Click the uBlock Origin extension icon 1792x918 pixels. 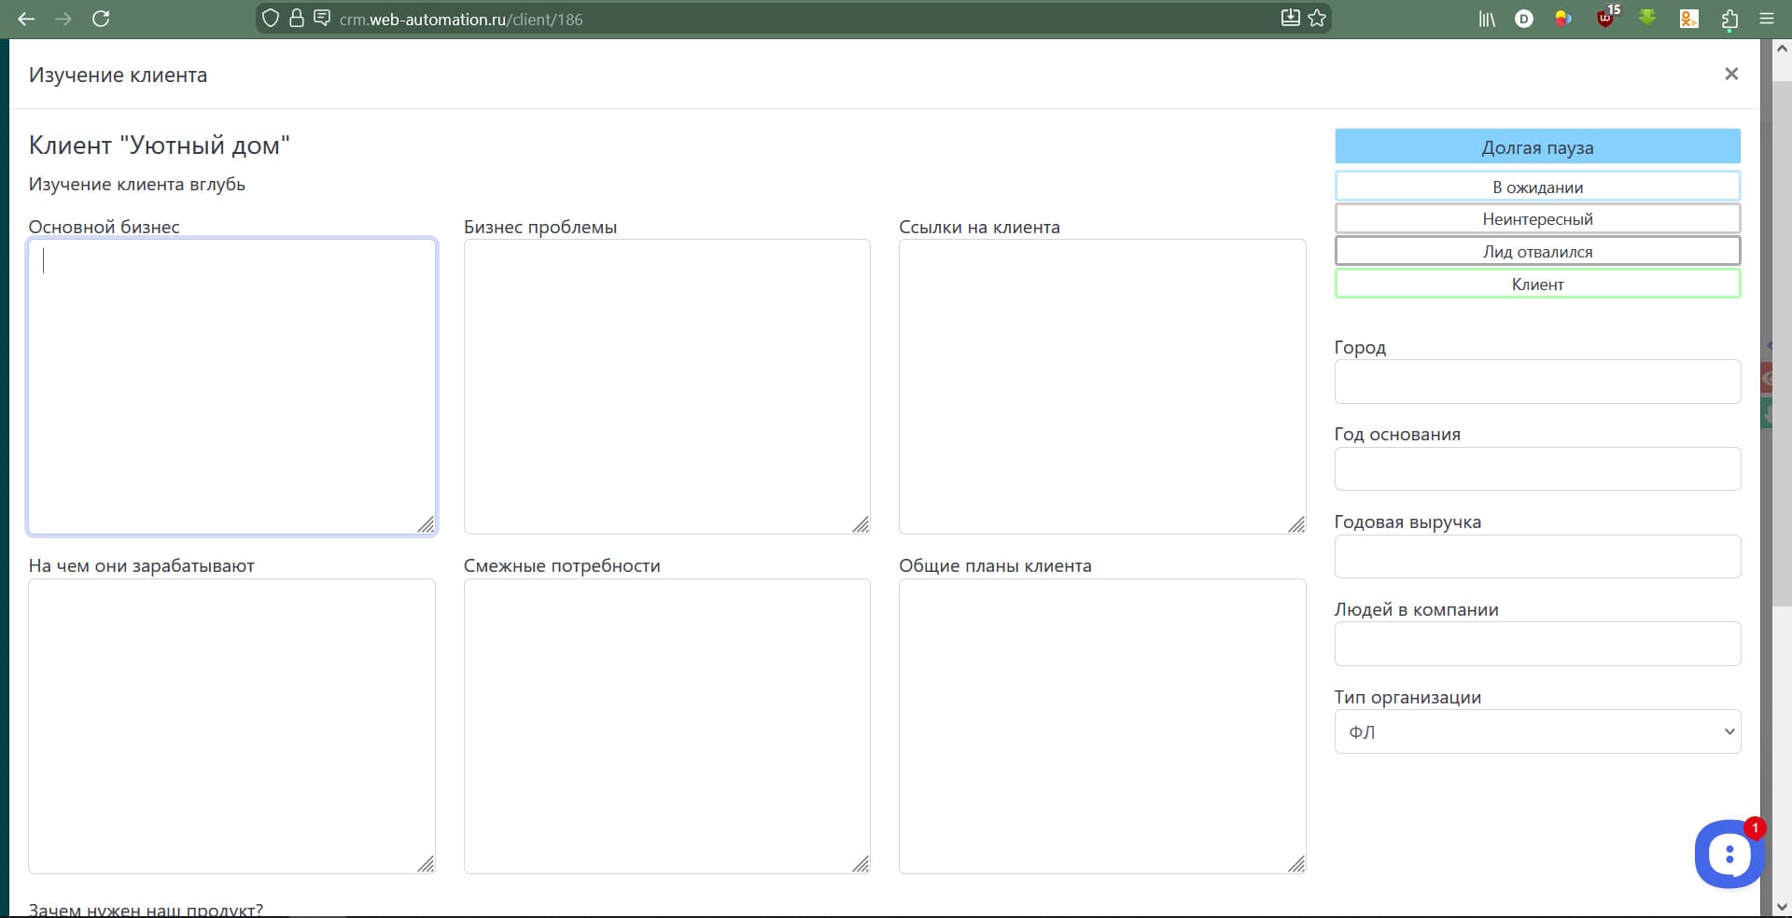pyautogui.click(x=1605, y=19)
